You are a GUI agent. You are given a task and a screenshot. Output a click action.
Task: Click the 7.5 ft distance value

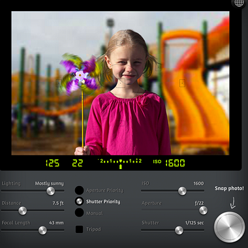(58, 203)
